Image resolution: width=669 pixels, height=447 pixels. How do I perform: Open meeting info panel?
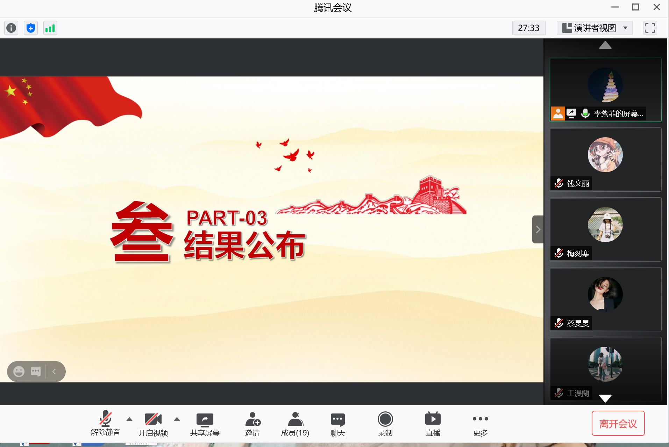click(x=10, y=28)
